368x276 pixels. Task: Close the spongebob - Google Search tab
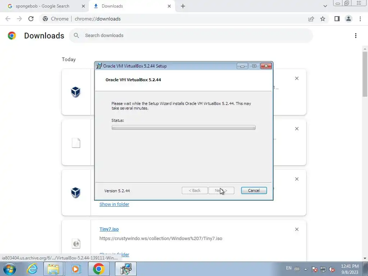pos(83,6)
